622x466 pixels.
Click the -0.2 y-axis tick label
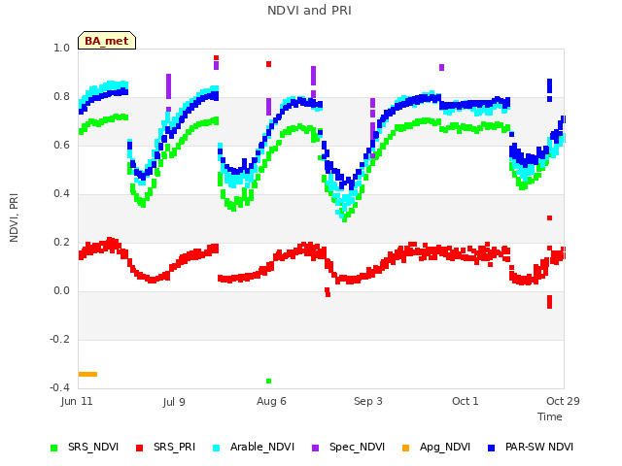coord(59,340)
